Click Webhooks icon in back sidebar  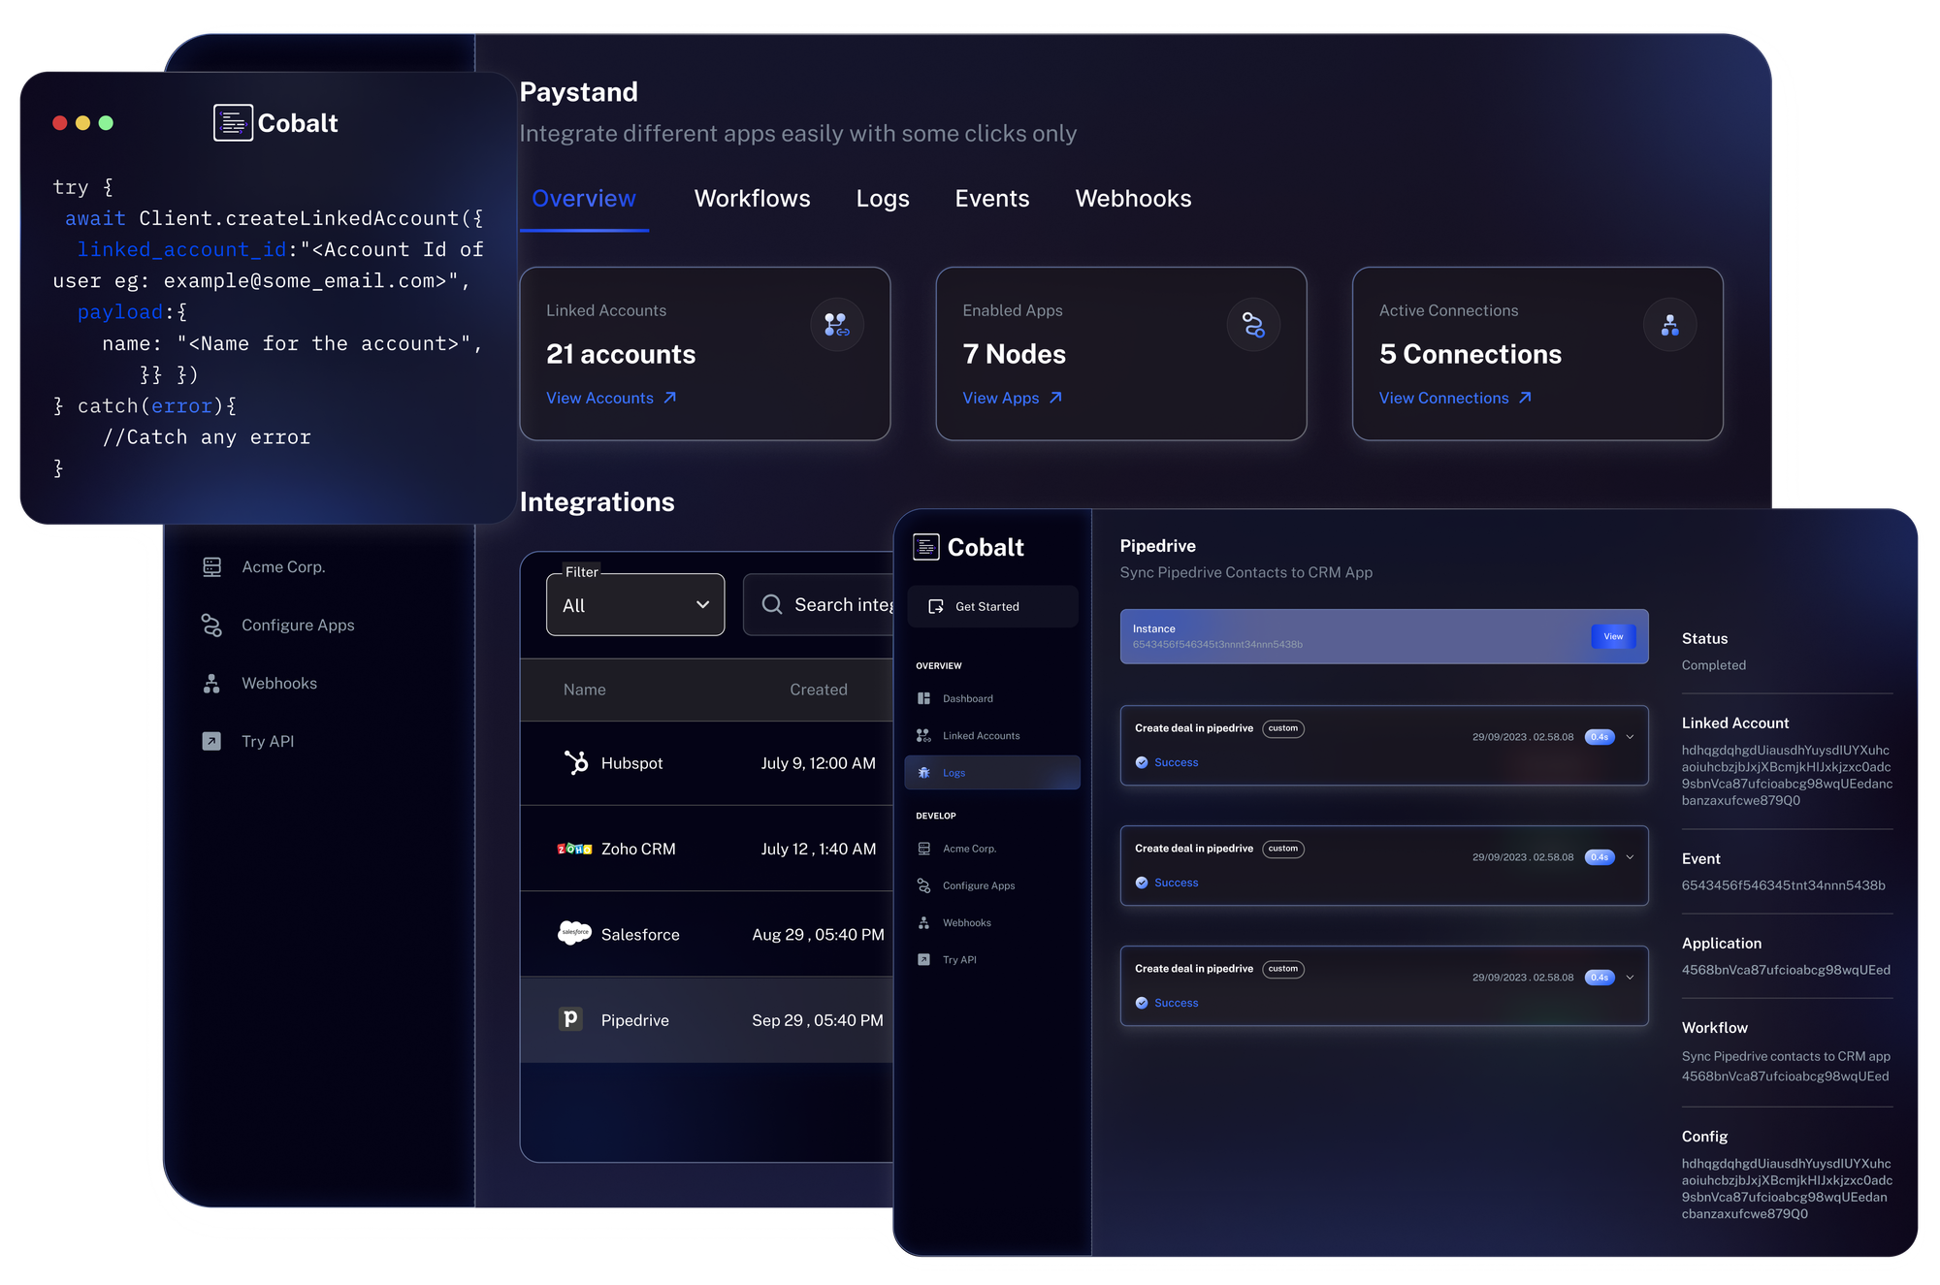pyautogui.click(x=211, y=683)
